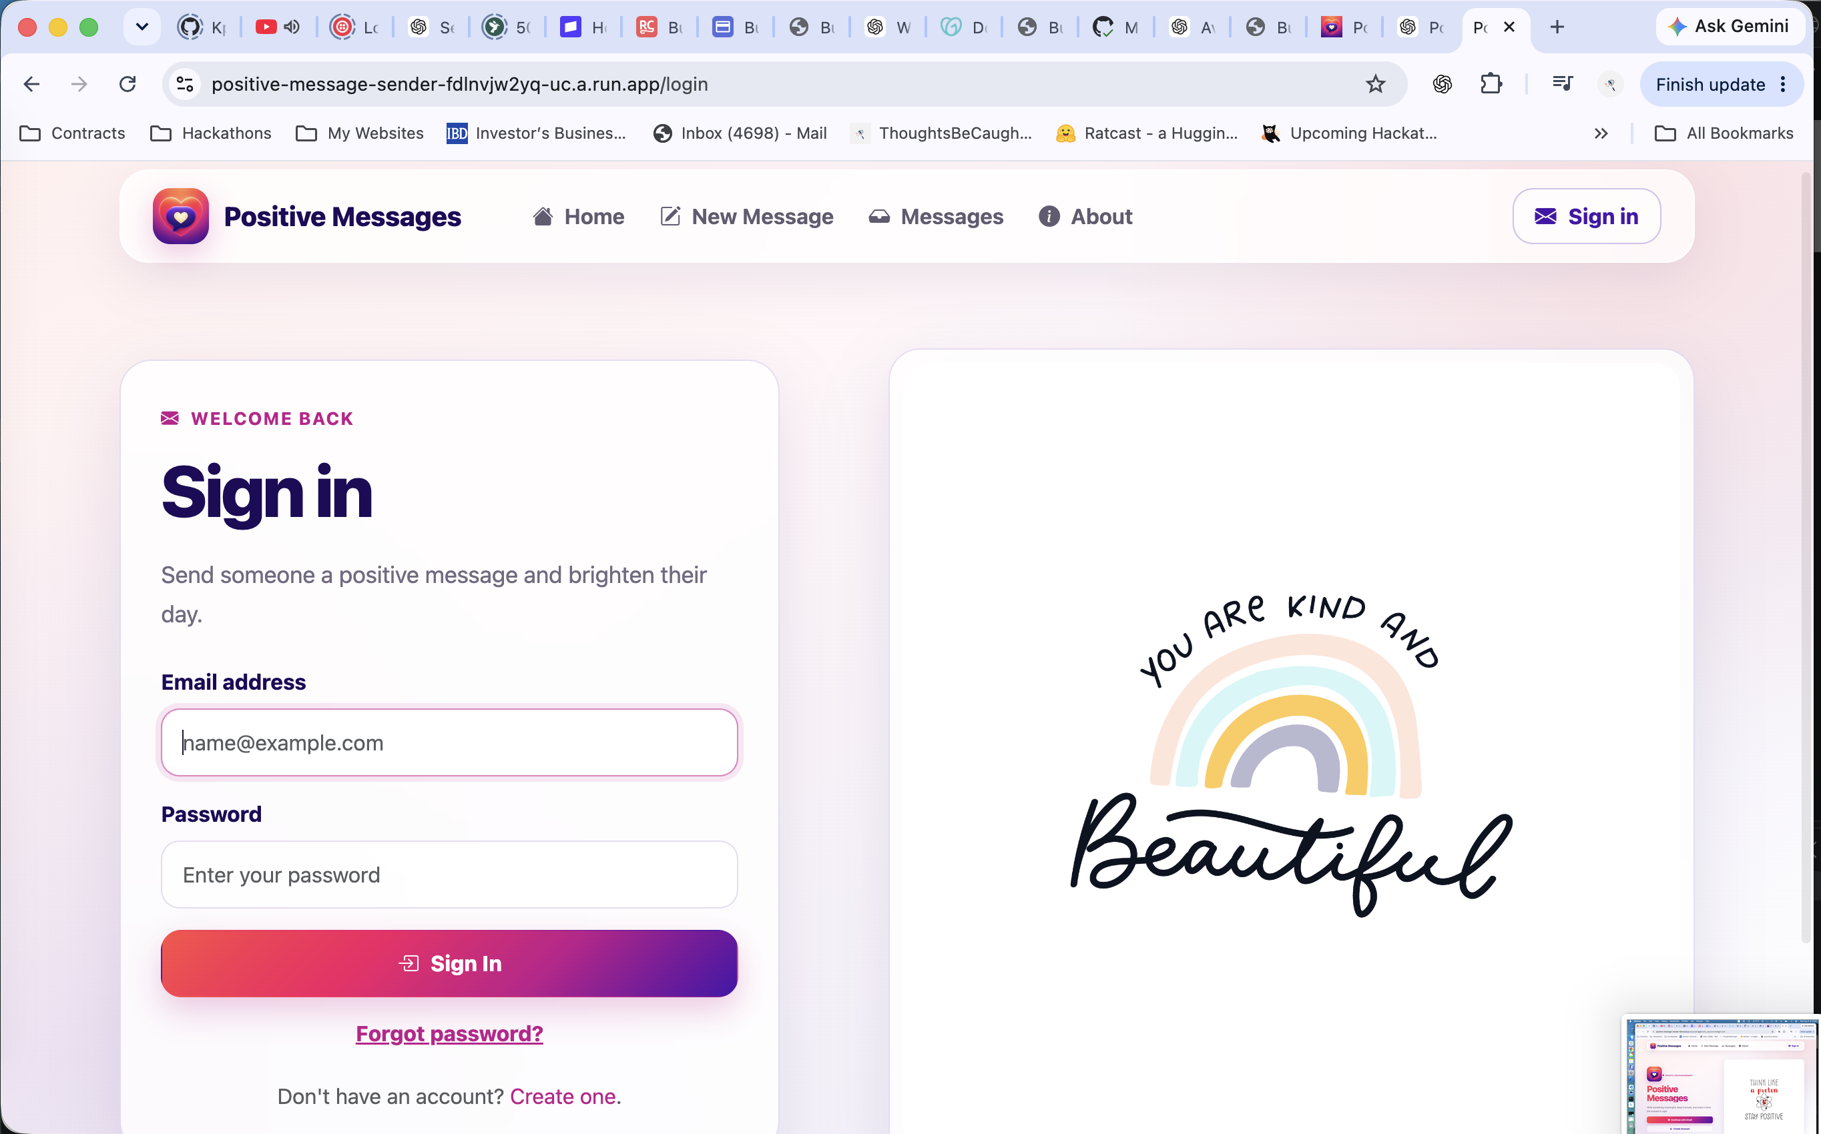Screen dimensions: 1821x1134
Task: Open the Home nav link
Action: pyautogui.click(x=579, y=217)
